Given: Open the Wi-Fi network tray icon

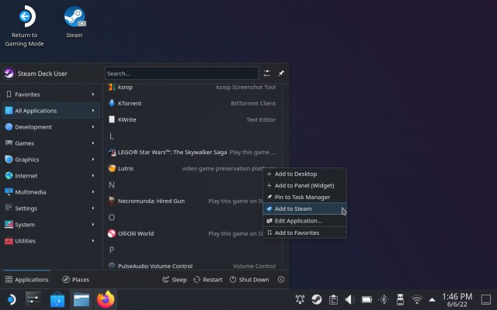Looking at the screenshot, I should click(x=417, y=299).
